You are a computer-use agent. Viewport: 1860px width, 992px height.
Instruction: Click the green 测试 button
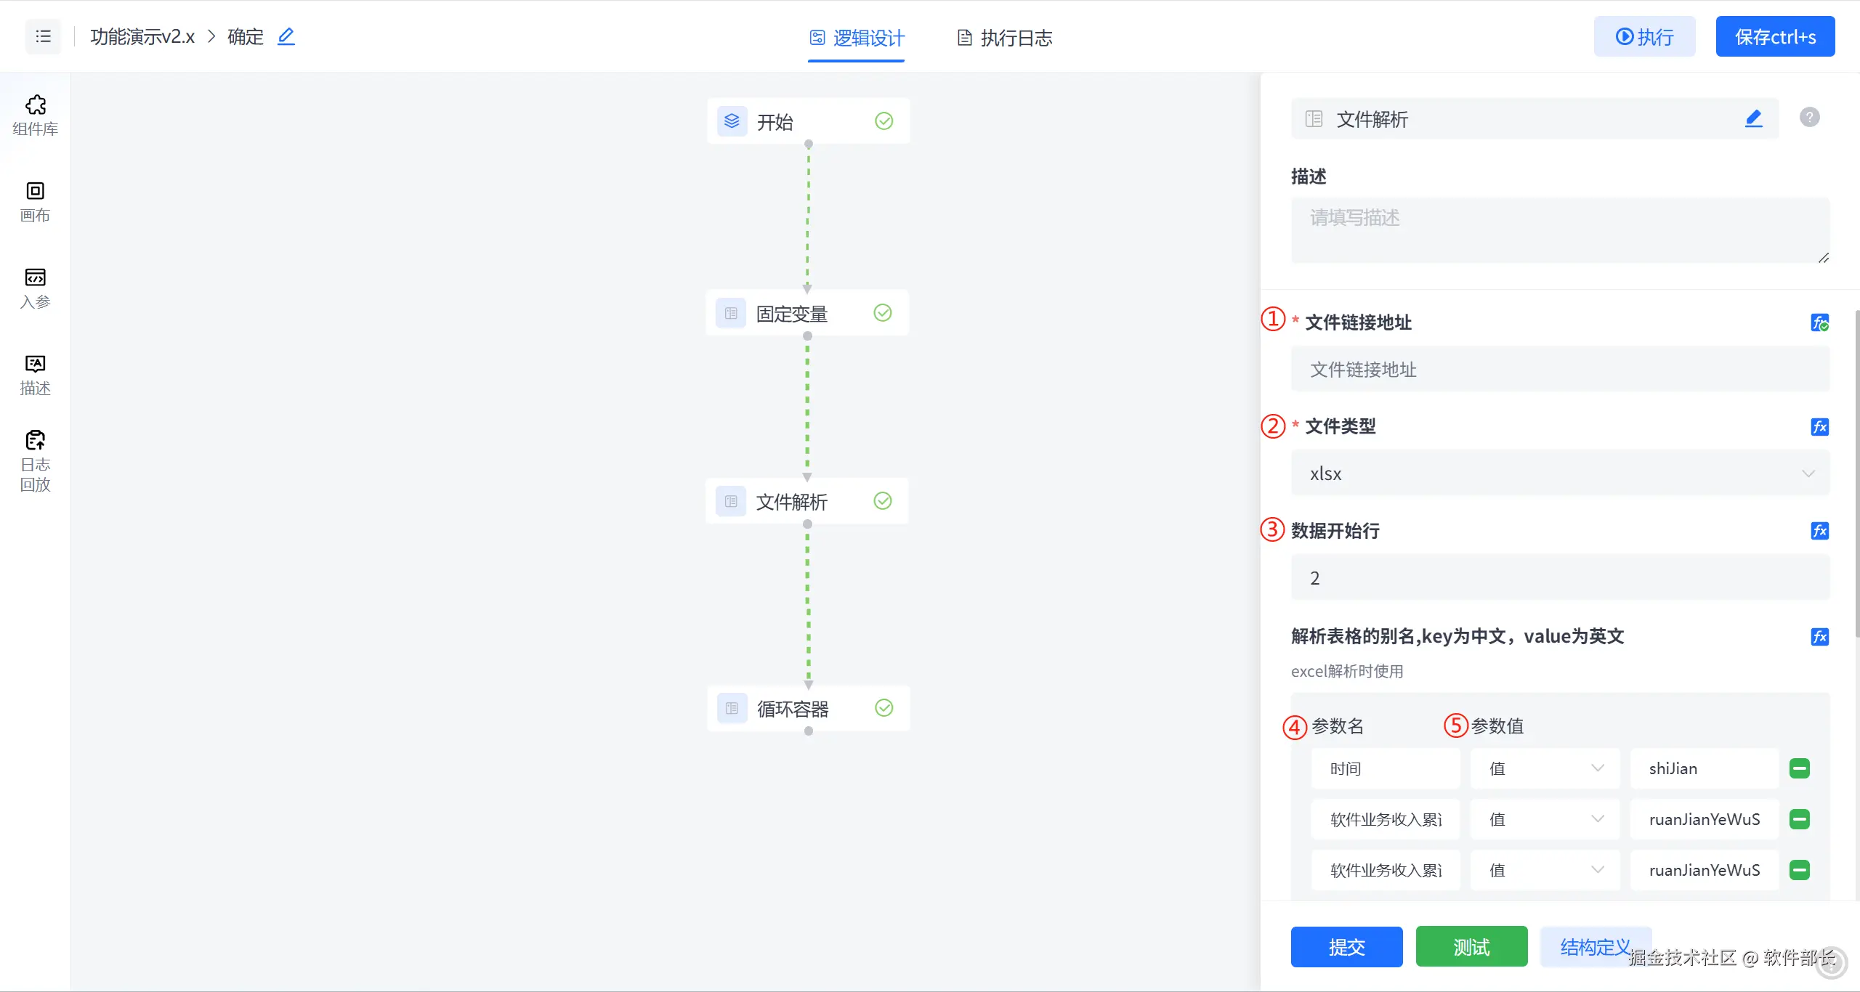pos(1471,947)
